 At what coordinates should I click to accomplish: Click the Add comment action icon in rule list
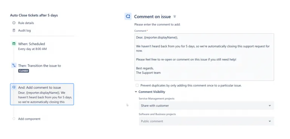click(14, 87)
